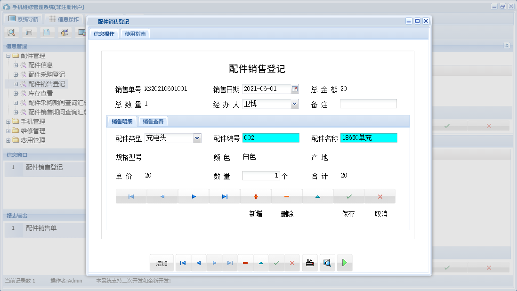Switch to the 销售查看 tab
Screen dimensions: 517x291
(x=153, y=121)
